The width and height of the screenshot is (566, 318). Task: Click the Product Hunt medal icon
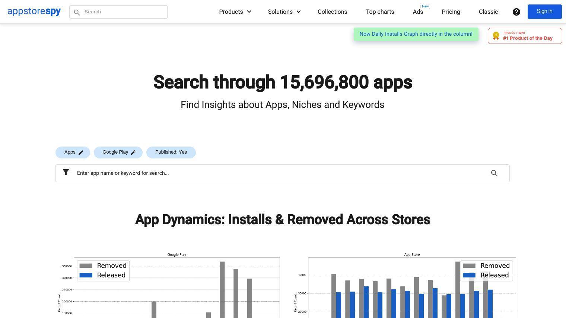(496, 36)
